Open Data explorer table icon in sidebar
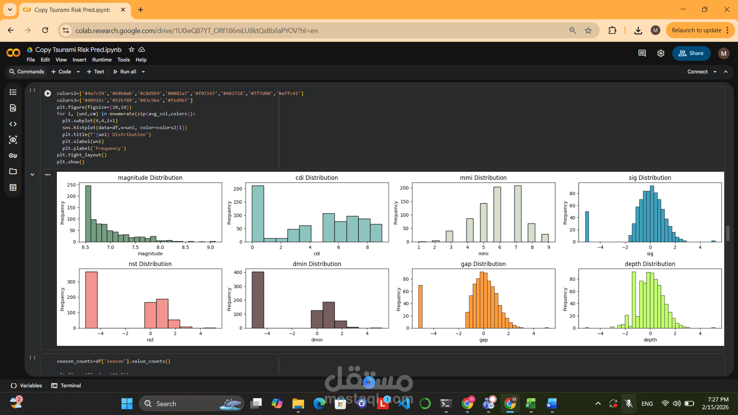 13,188
